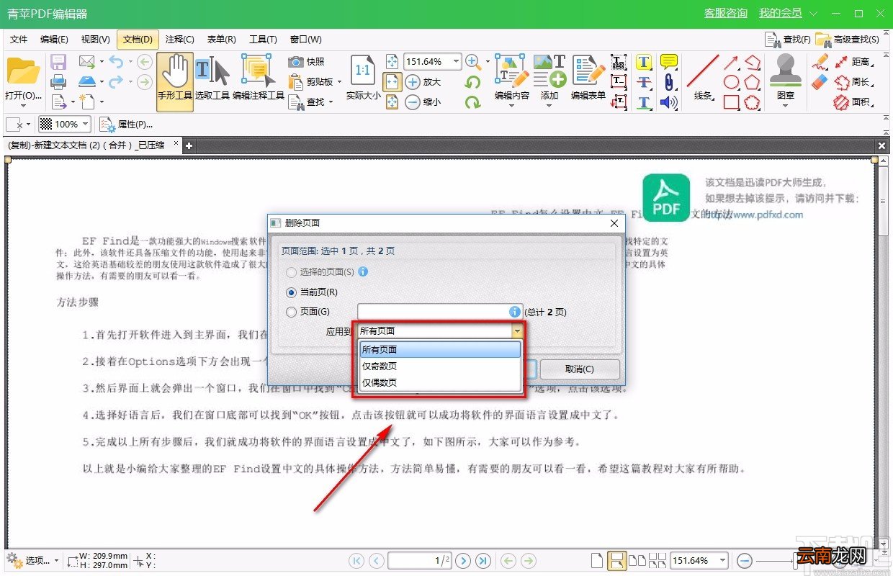This screenshot has height=576, width=893.
Task: Click the 放大 zoom in plus icon
Action: (x=413, y=82)
